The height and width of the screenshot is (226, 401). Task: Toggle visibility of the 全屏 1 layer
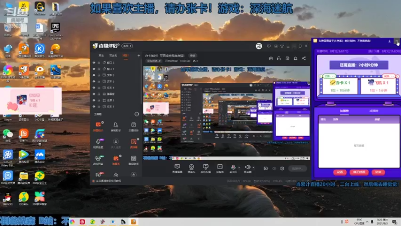[94, 100]
